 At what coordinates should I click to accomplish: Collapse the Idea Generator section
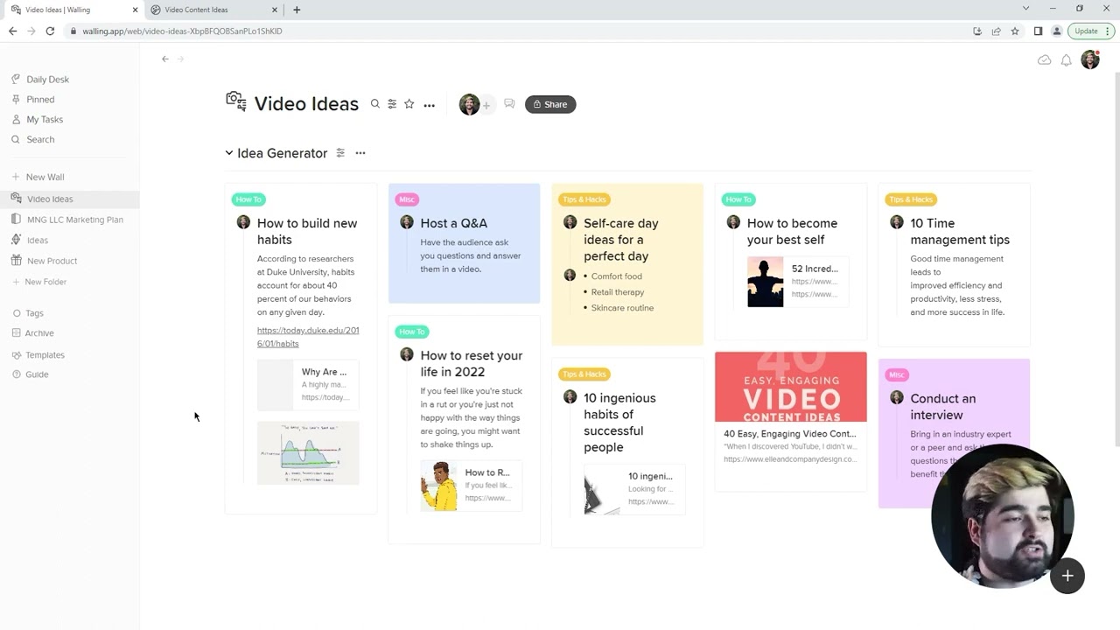coord(229,153)
